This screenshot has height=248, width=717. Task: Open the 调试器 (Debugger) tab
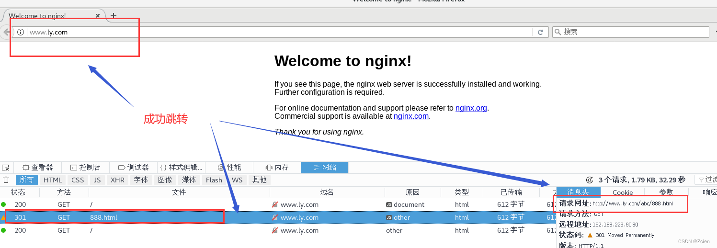(x=134, y=168)
